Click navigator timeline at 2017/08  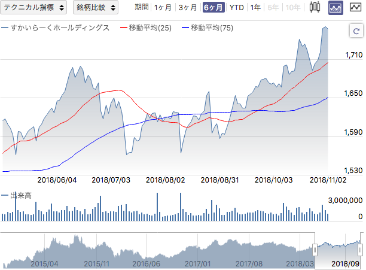(x=249, y=263)
